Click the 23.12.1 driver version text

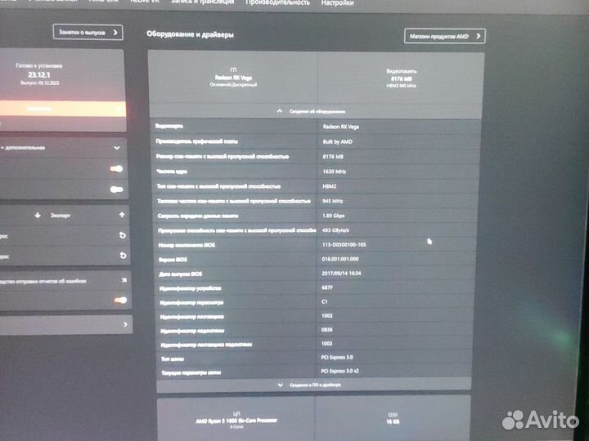39,74
